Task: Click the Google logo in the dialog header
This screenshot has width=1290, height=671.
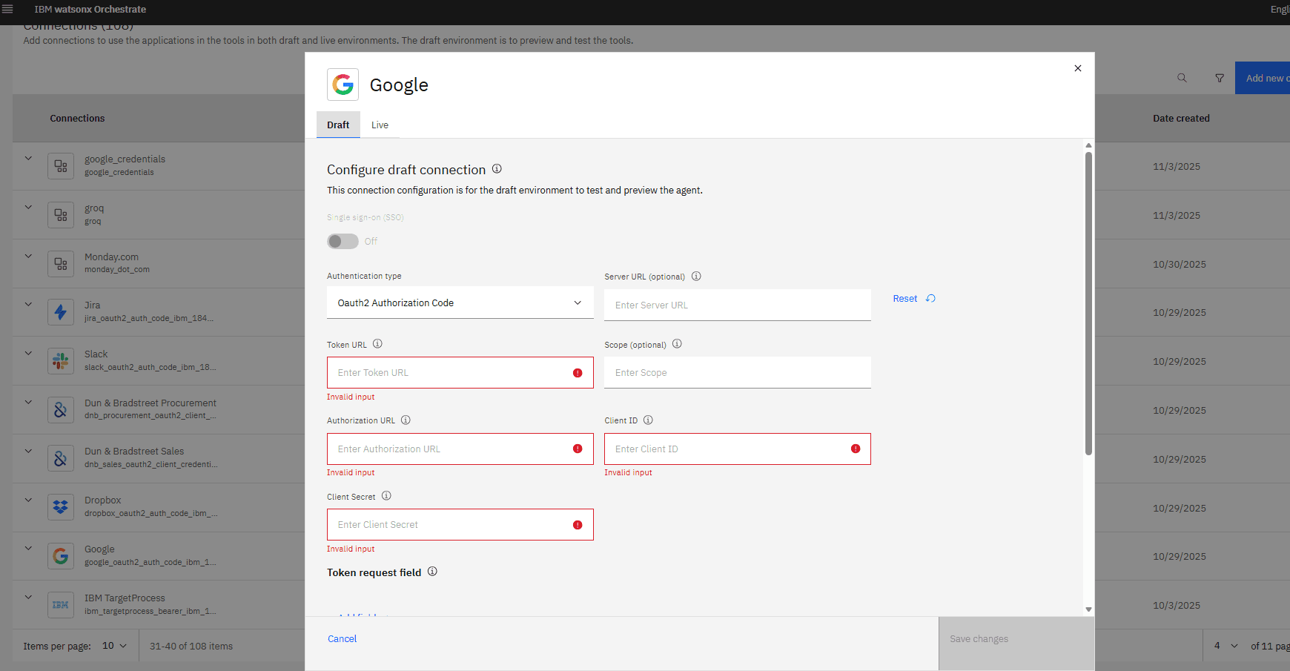Action: (x=343, y=85)
